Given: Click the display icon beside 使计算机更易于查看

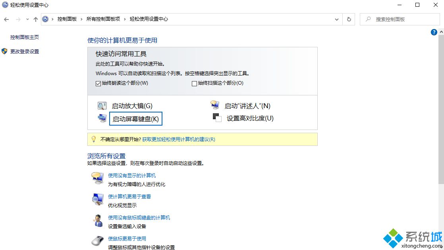Looking at the screenshot, I should [97, 200].
